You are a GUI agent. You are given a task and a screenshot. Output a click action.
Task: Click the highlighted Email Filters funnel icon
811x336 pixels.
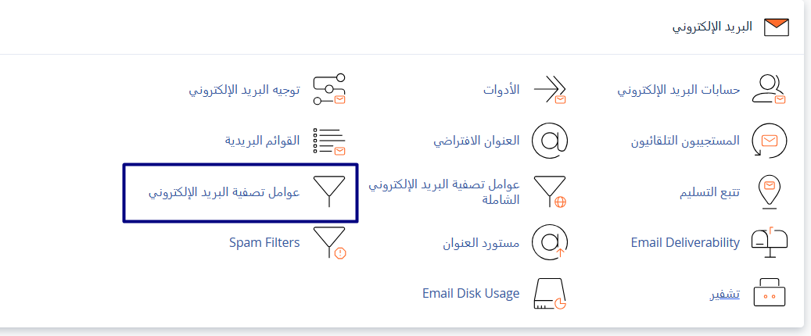tap(329, 192)
